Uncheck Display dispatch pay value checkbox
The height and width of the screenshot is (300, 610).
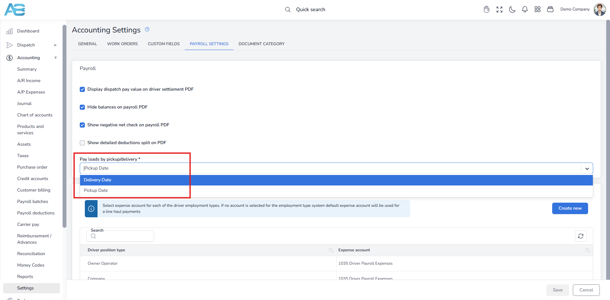[x=82, y=89]
